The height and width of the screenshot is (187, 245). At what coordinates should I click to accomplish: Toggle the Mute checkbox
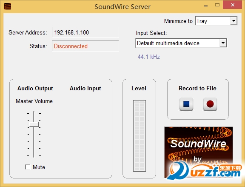click(x=28, y=167)
